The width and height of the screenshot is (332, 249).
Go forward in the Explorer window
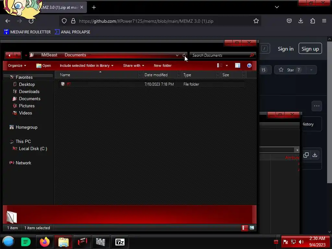click(x=17, y=55)
